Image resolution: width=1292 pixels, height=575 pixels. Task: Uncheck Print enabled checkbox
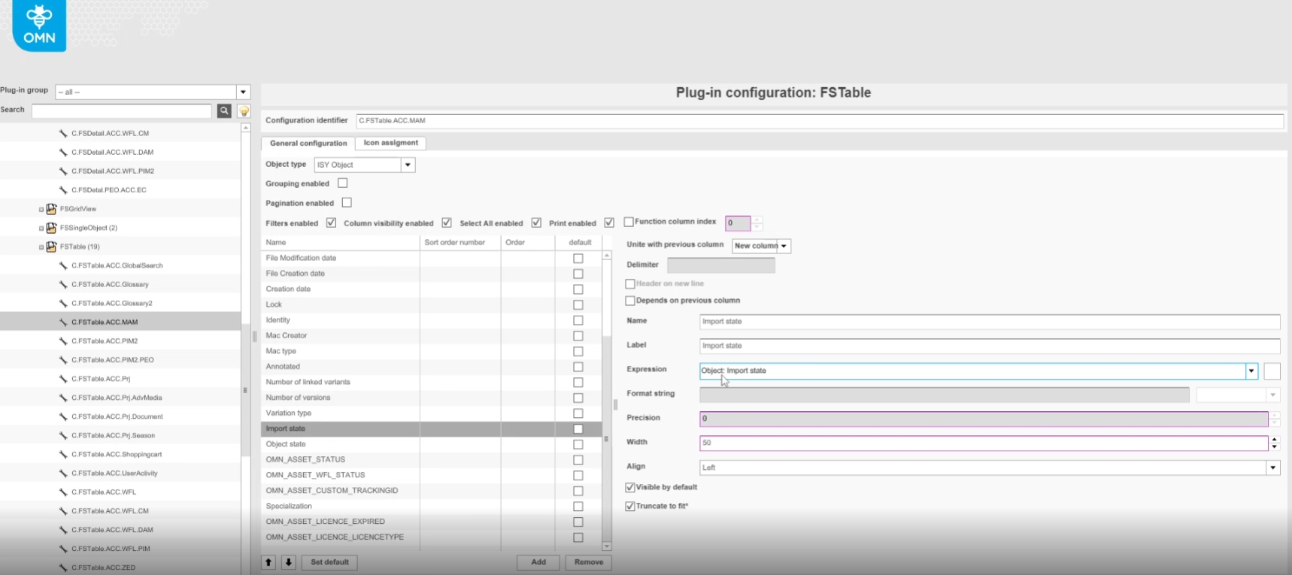[609, 223]
